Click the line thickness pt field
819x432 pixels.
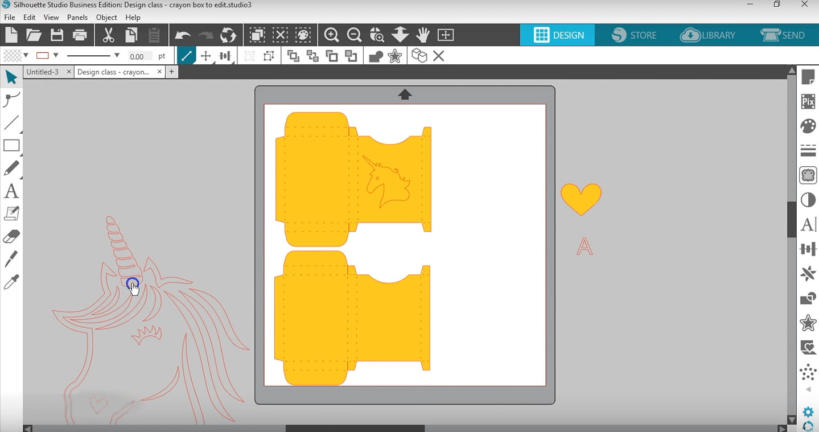pos(140,56)
